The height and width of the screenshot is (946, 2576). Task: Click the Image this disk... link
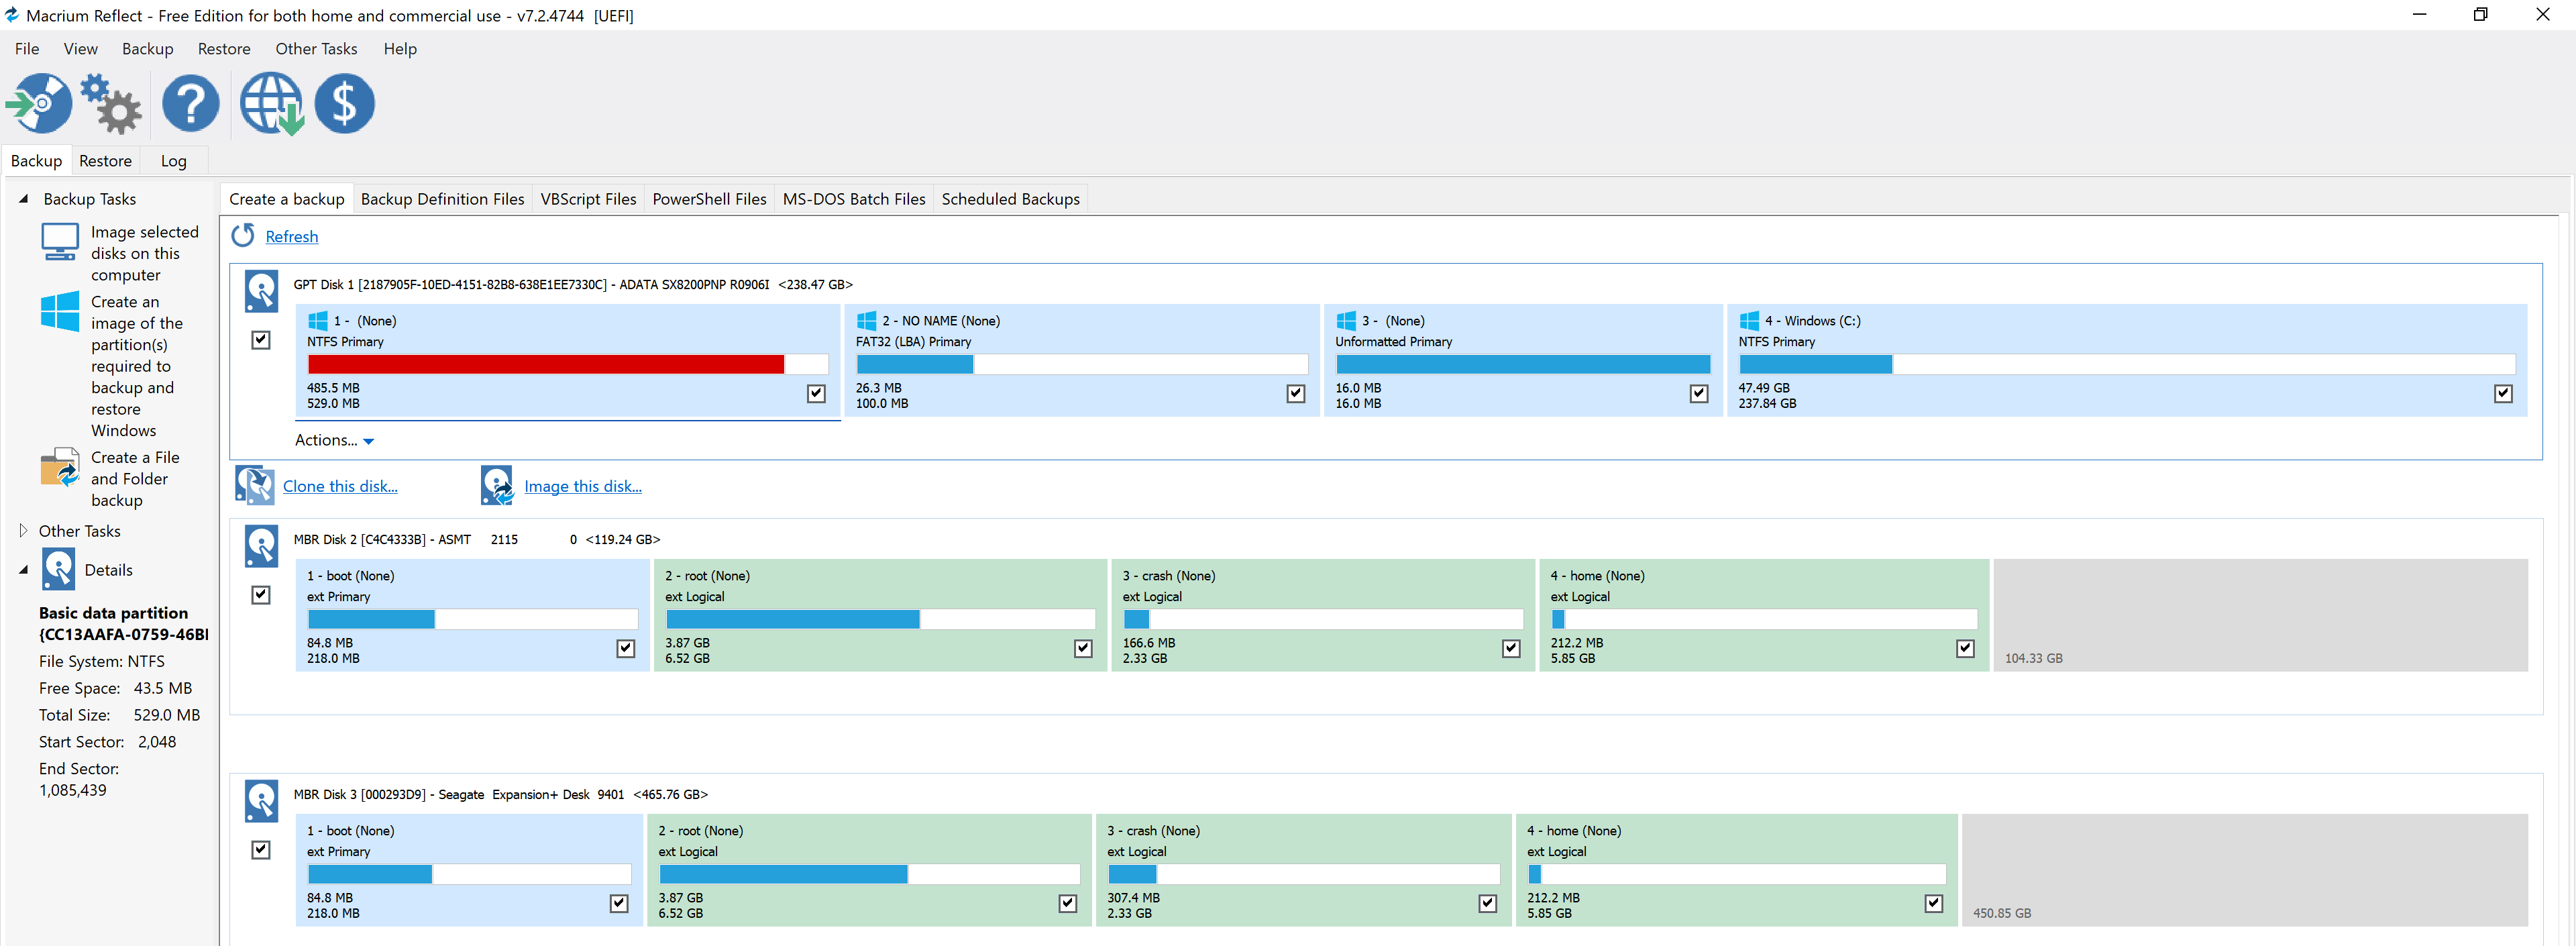point(583,486)
